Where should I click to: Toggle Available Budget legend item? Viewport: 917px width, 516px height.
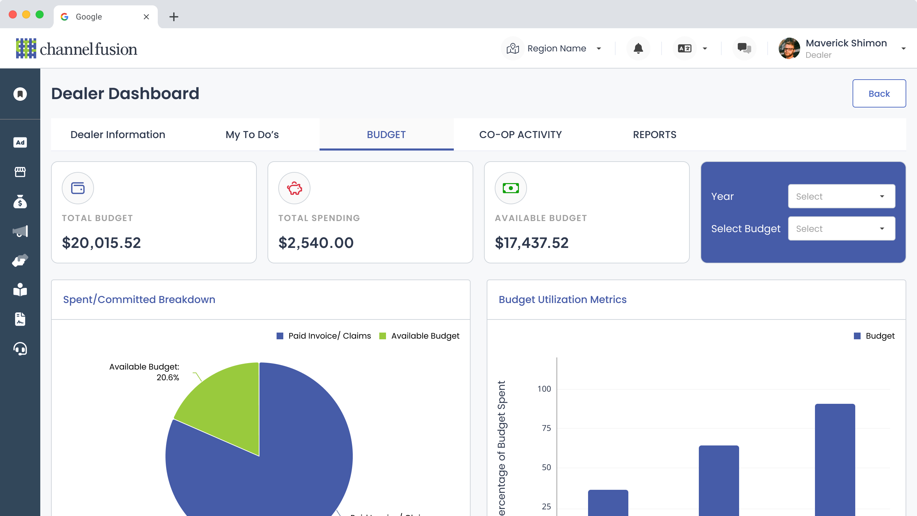pos(419,336)
